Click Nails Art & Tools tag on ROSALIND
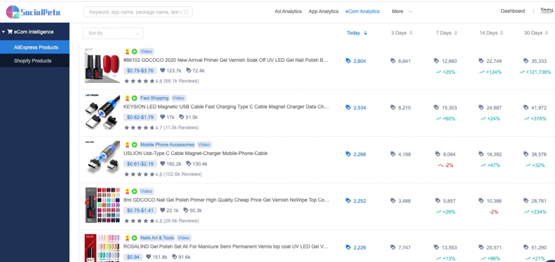This screenshot has width=555, height=262. [x=157, y=238]
